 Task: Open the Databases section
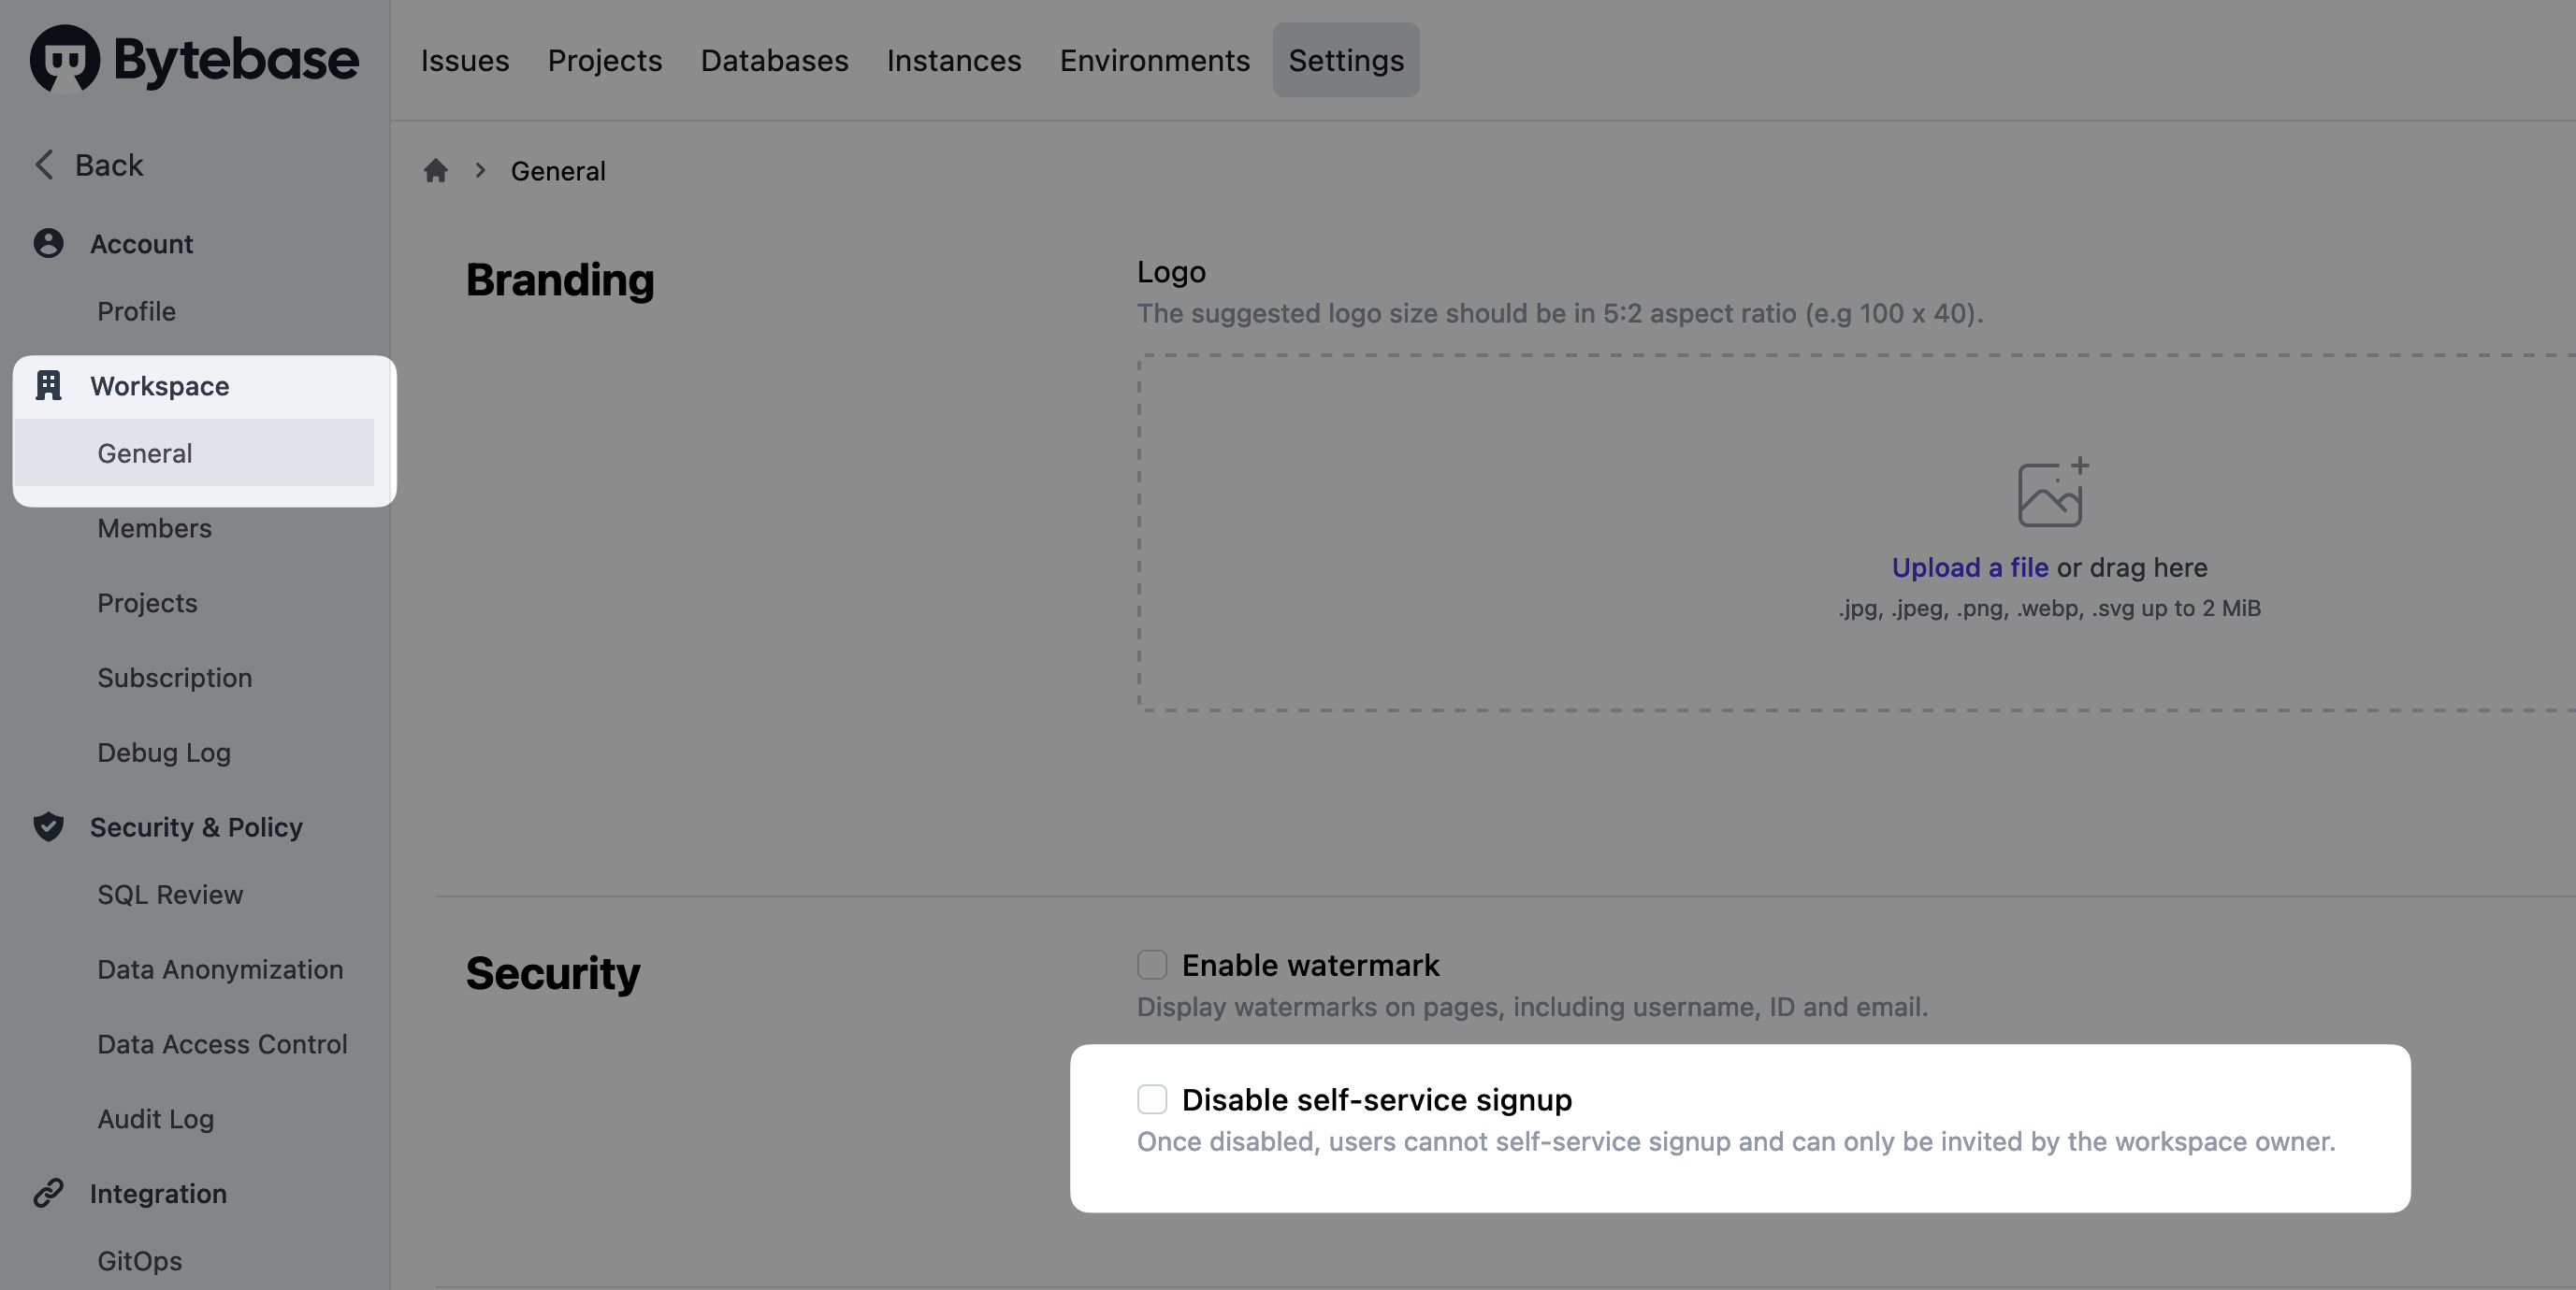tap(774, 60)
